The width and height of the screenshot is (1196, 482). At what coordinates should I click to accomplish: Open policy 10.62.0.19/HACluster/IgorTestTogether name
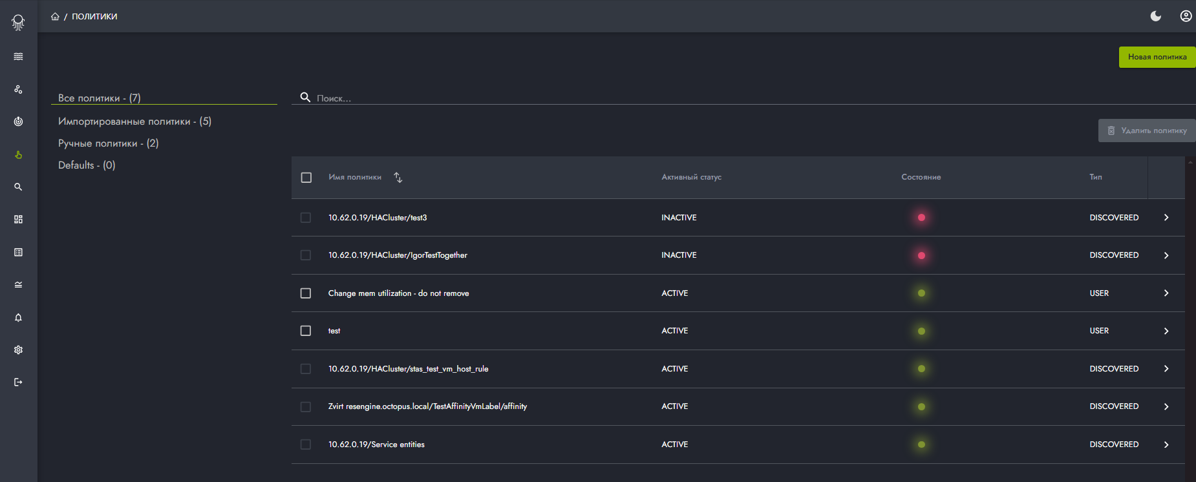coord(398,255)
